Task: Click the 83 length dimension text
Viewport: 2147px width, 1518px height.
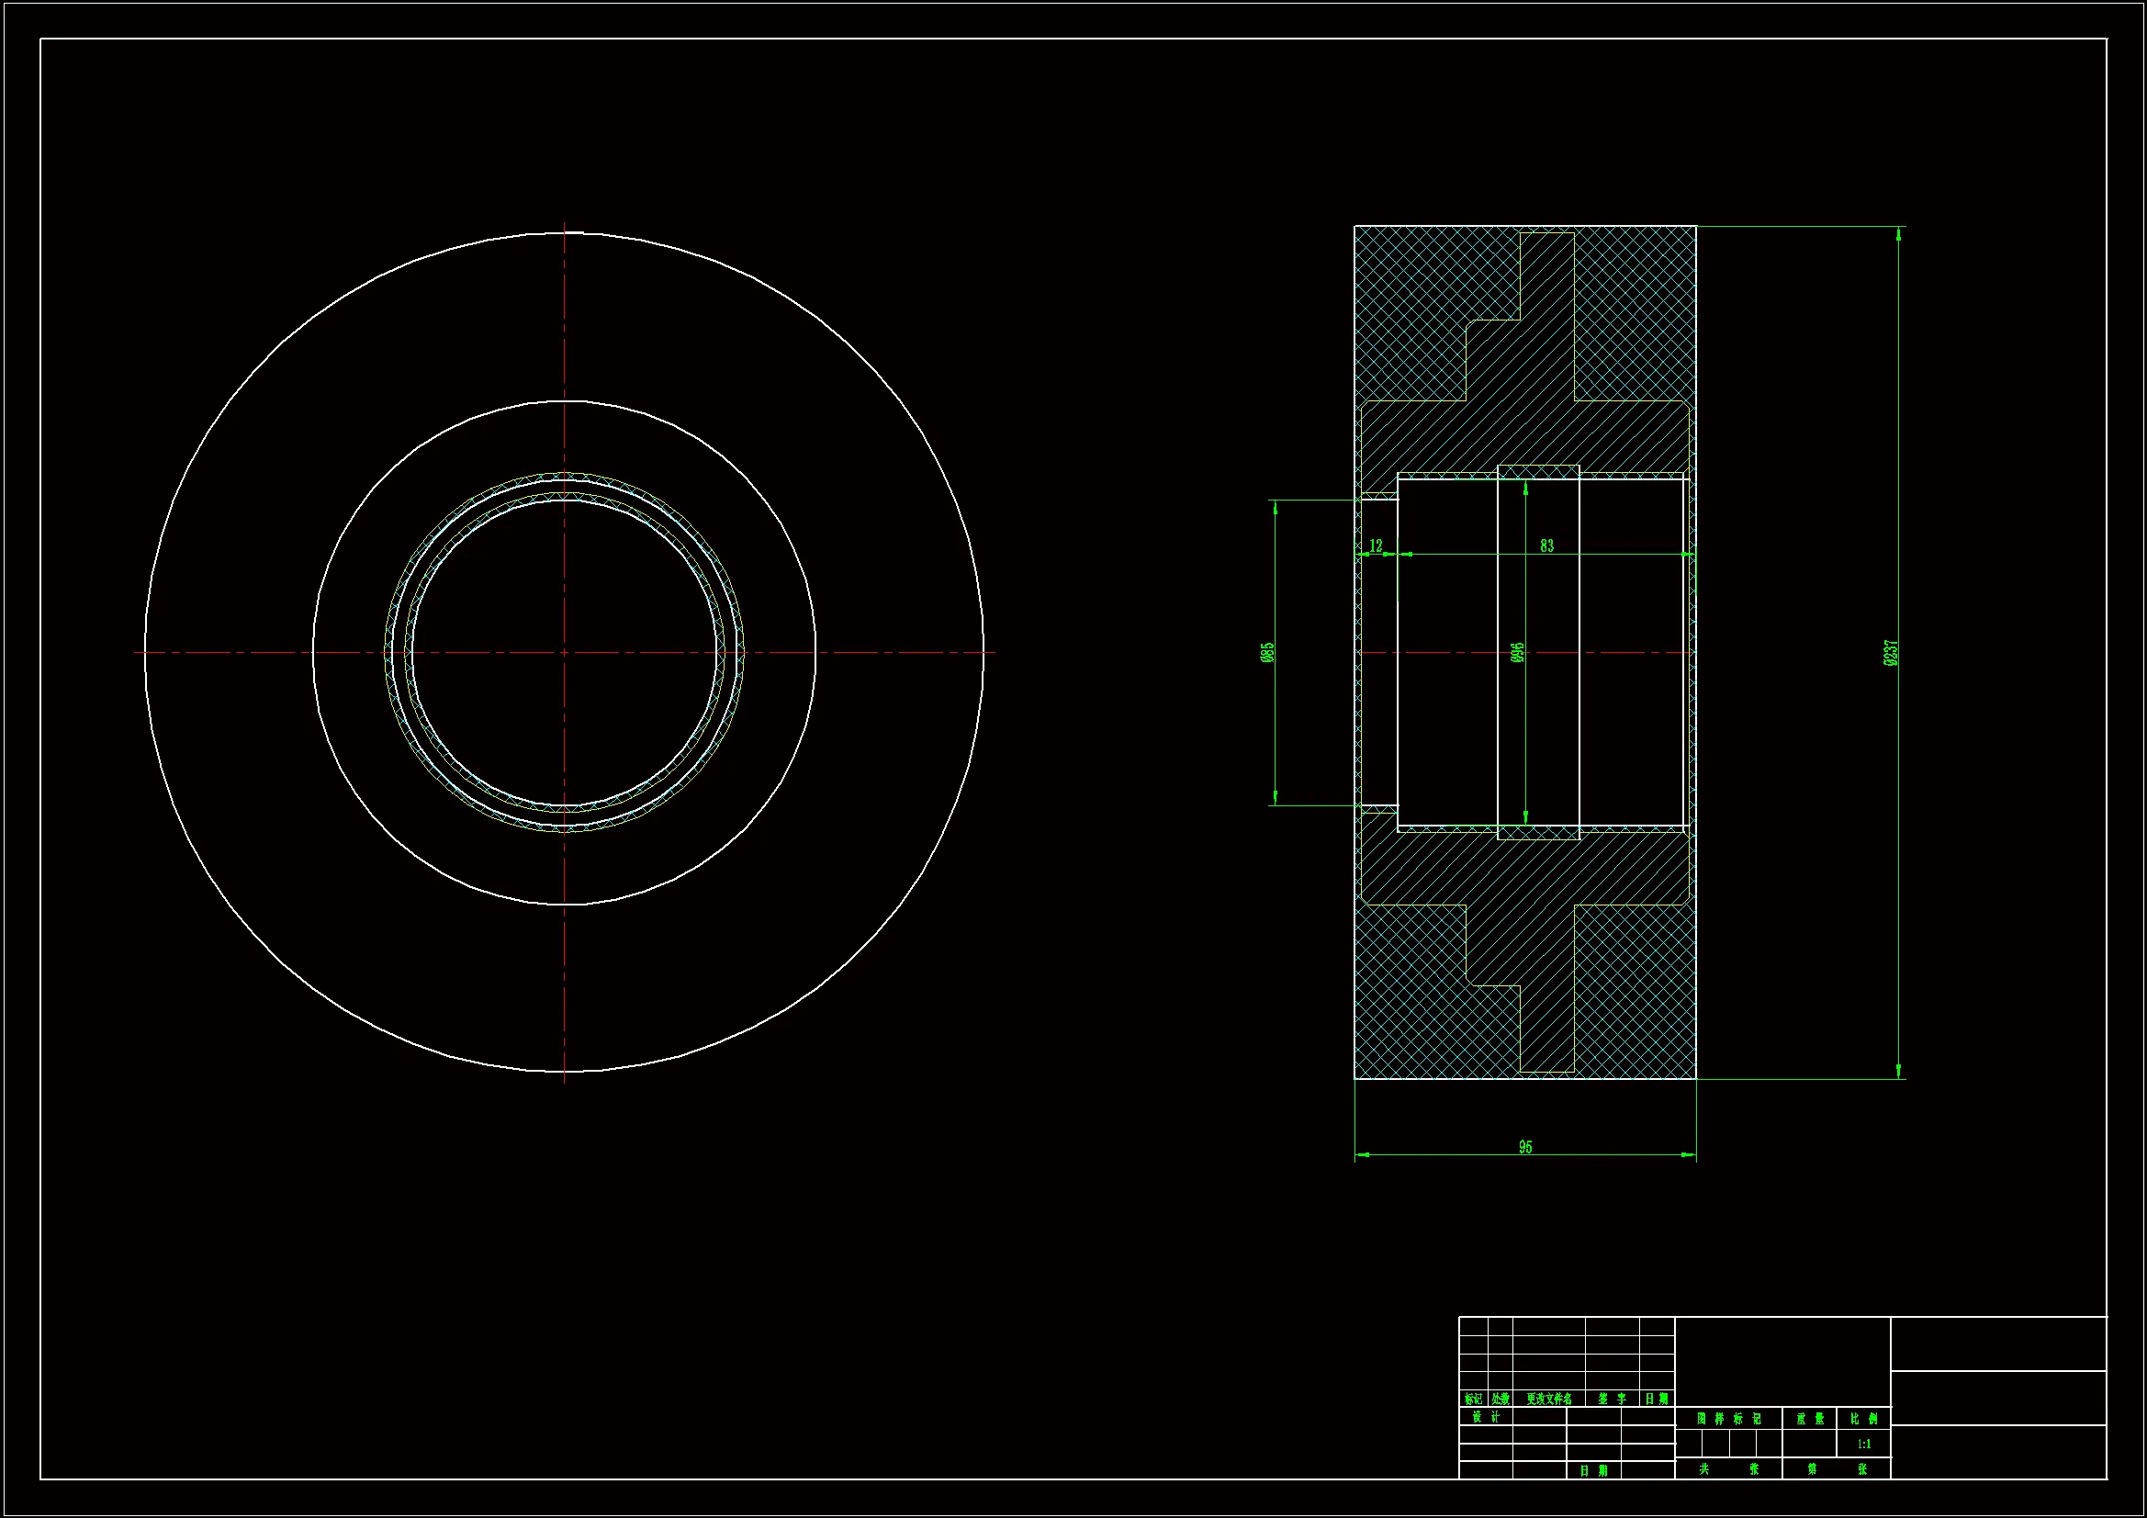Action: tap(1546, 545)
